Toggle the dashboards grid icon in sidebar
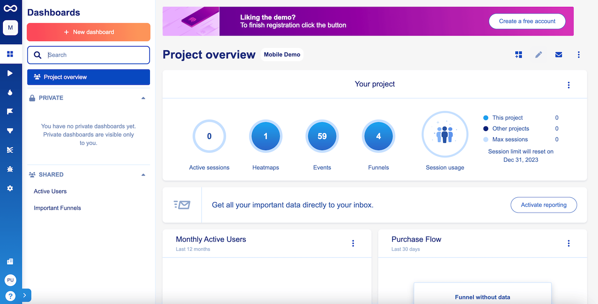The image size is (598, 304). pyautogui.click(x=10, y=54)
